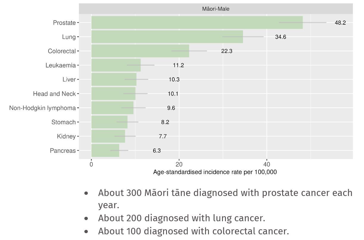The width and height of the screenshot is (364, 240).
Task: Click the 48.2 value label
Action: click(340, 23)
